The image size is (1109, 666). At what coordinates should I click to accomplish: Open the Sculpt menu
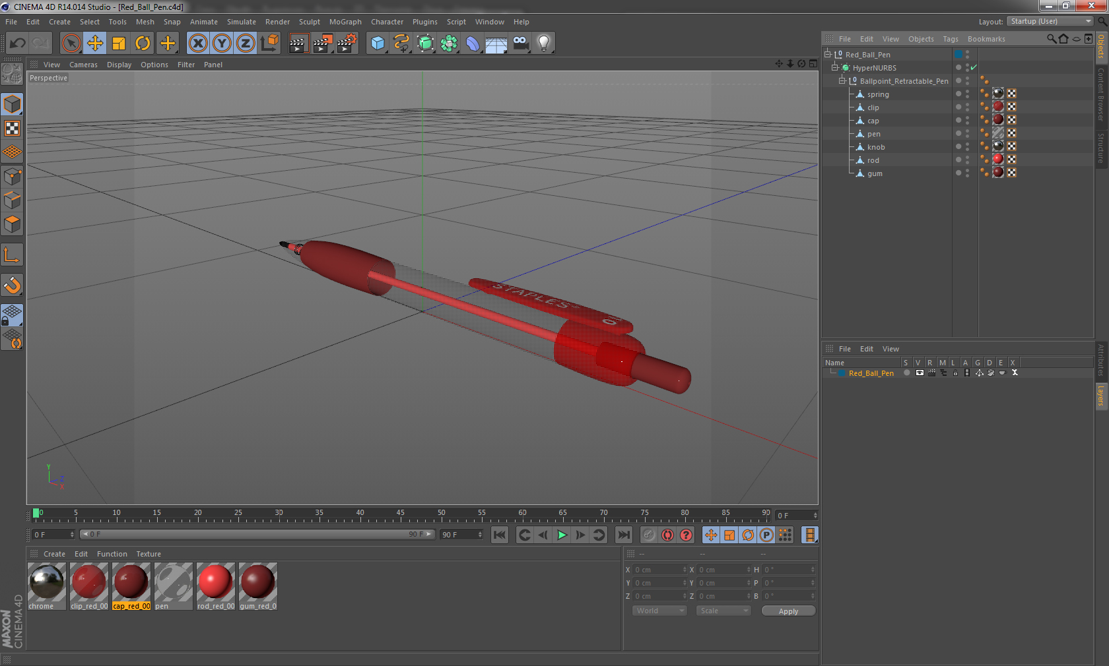(309, 22)
